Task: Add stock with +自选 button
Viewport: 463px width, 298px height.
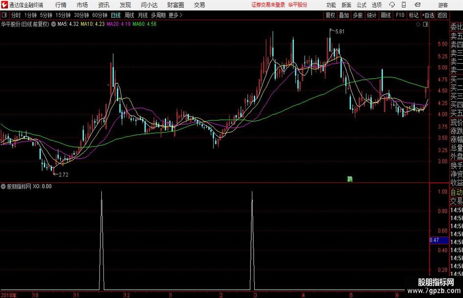Action: point(428,15)
